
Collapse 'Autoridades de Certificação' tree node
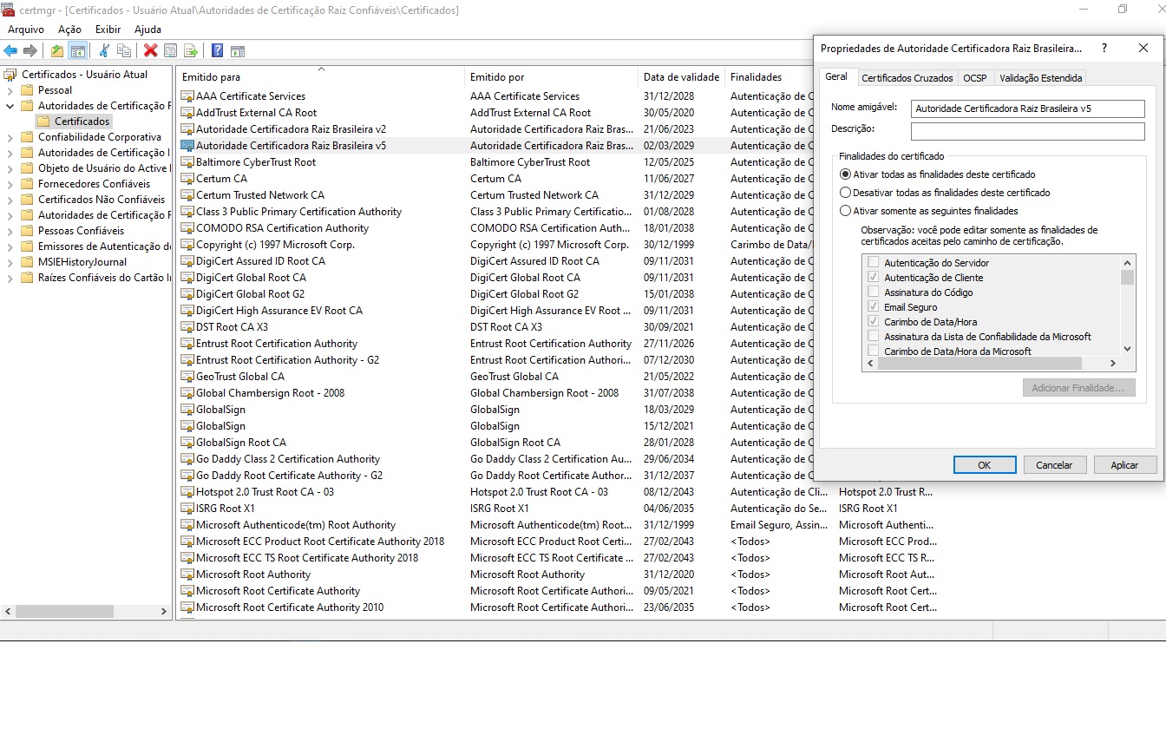coord(9,108)
